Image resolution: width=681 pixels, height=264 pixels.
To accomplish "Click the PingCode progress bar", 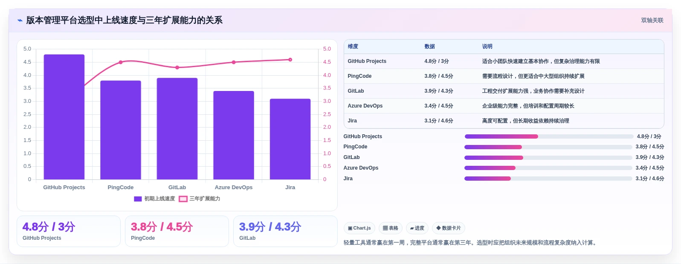I will click(x=548, y=147).
